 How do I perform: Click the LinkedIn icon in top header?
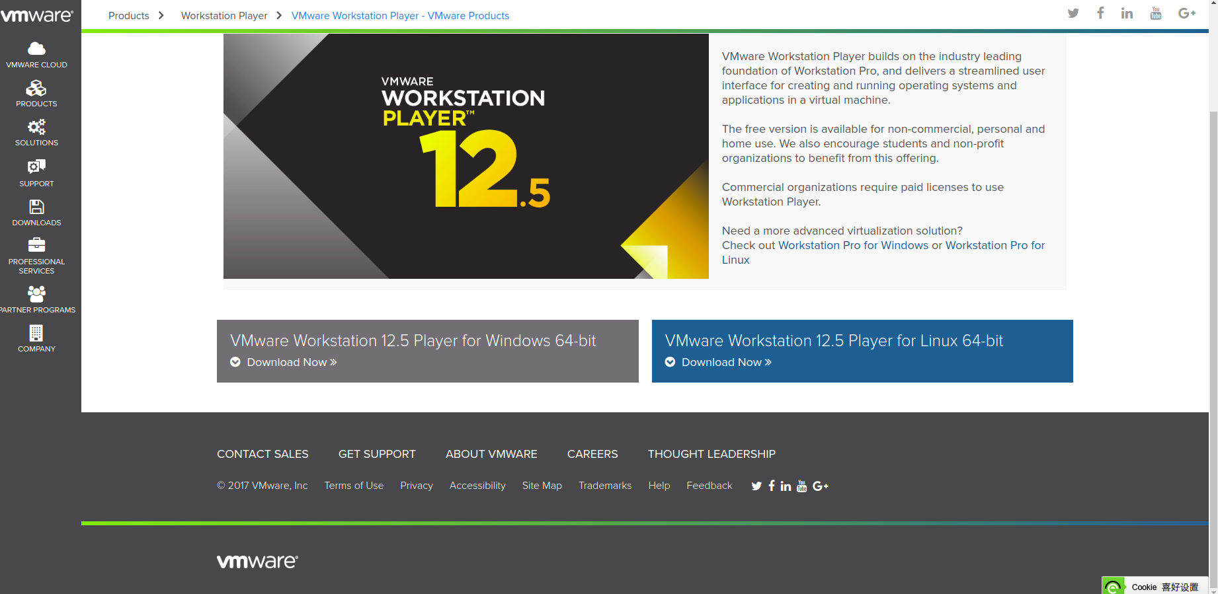click(1127, 13)
